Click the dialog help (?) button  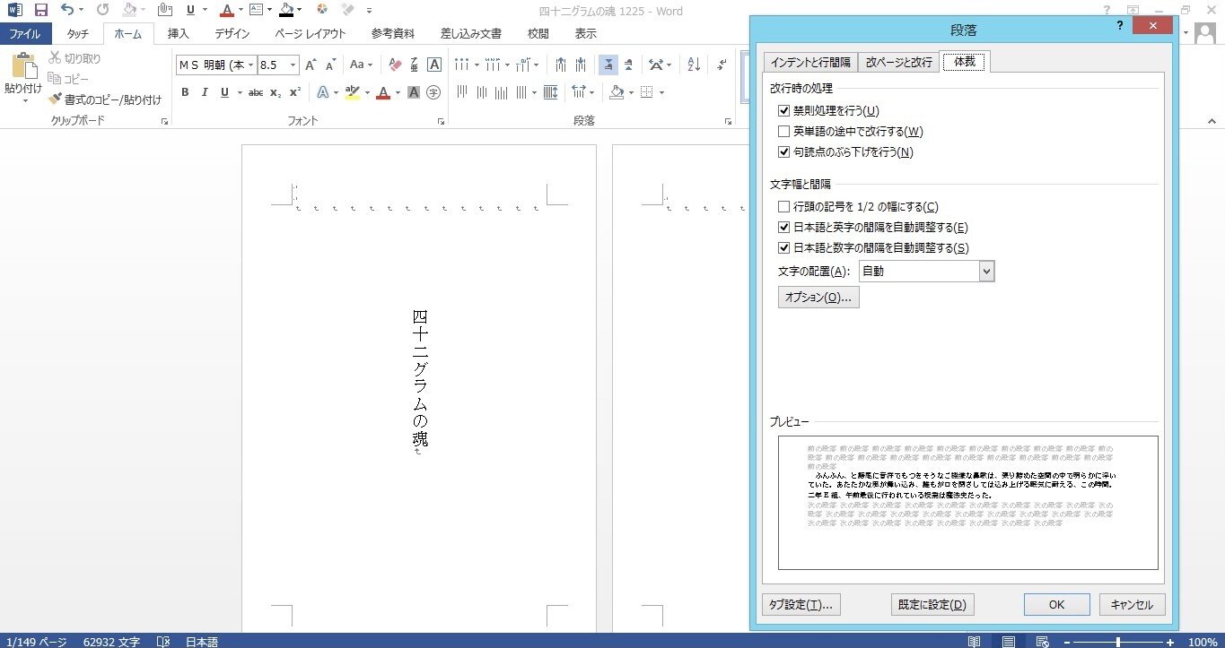click(1120, 26)
